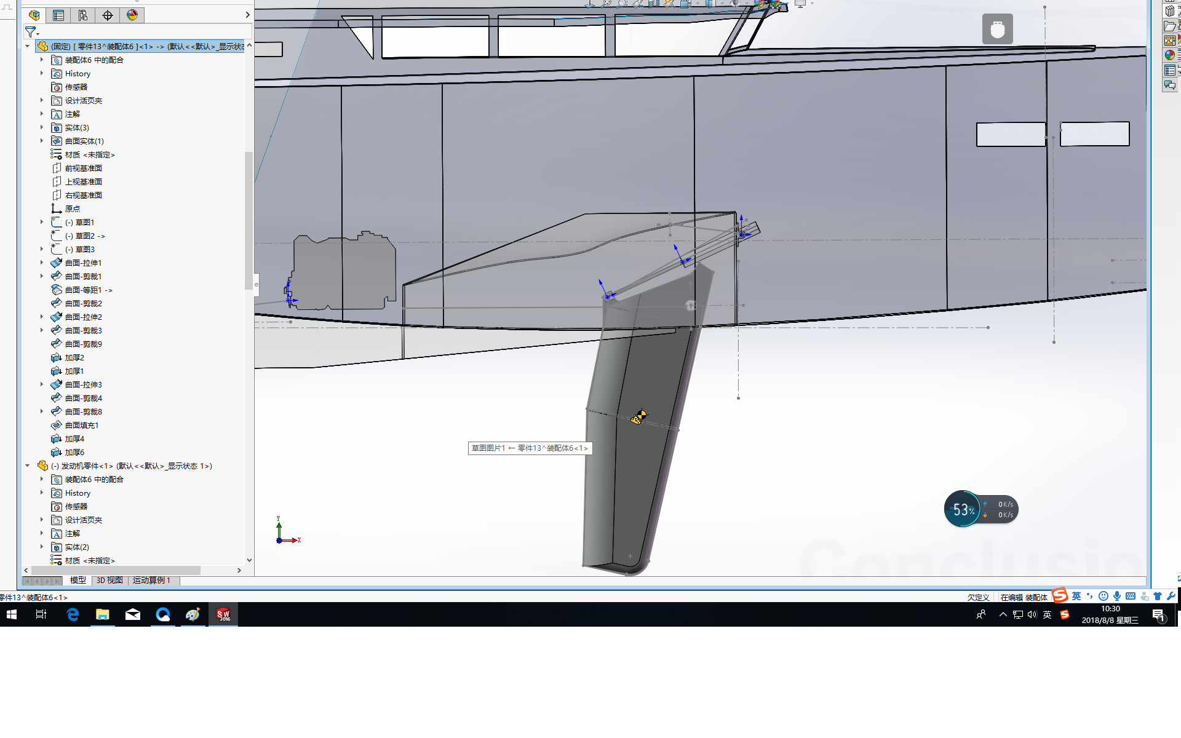Expand the 曲面实体(1) surface bodies folder

click(x=42, y=141)
